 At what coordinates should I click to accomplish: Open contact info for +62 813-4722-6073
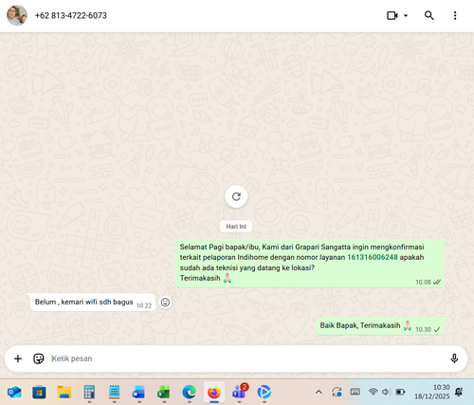pos(71,15)
